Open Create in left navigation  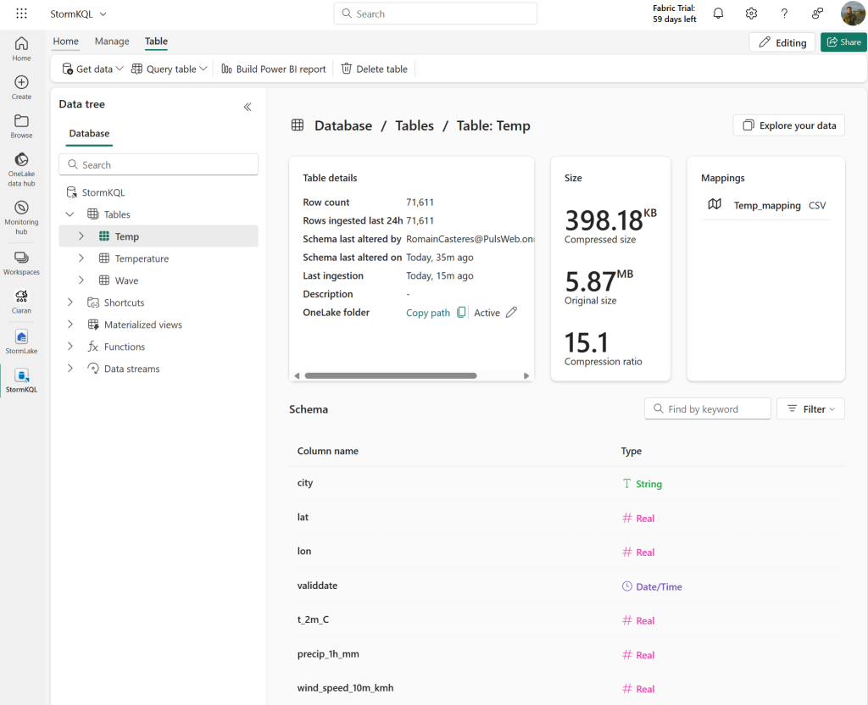pos(21,87)
